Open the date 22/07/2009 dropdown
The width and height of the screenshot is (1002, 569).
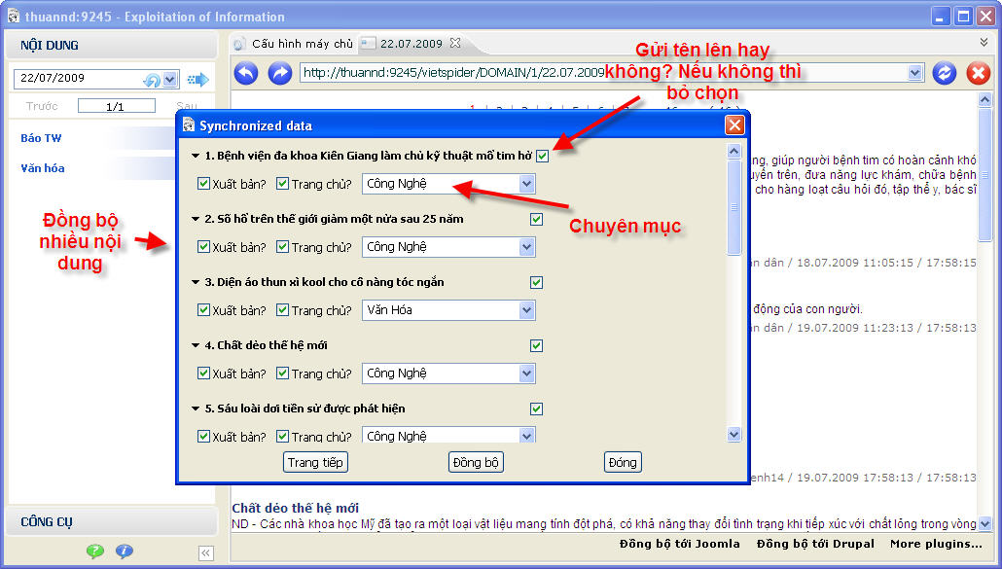coord(170,80)
